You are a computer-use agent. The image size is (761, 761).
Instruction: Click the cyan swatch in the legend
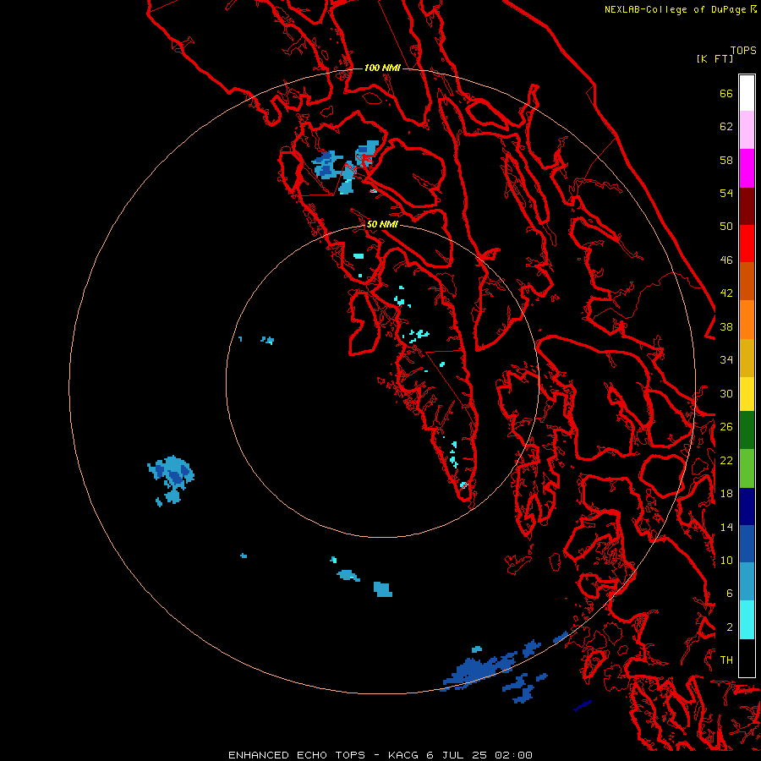coord(747,620)
